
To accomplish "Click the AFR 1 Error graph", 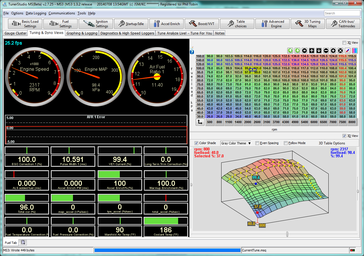I will tap(96, 130).
